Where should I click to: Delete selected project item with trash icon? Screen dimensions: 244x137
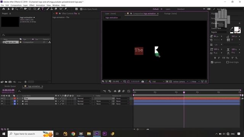[x=26, y=82]
